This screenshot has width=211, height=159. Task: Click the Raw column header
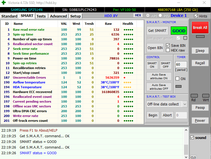point(108,24)
